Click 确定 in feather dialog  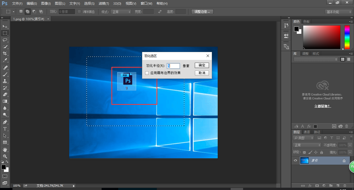click(x=202, y=65)
